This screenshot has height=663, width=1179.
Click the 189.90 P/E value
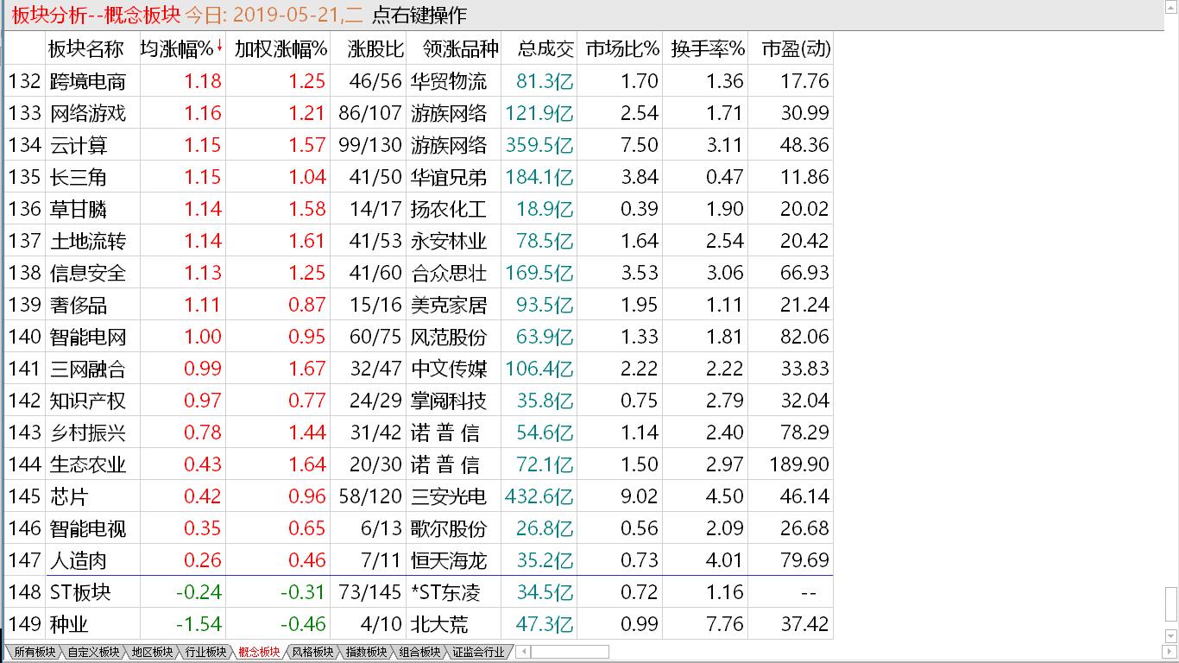coord(799,464)
